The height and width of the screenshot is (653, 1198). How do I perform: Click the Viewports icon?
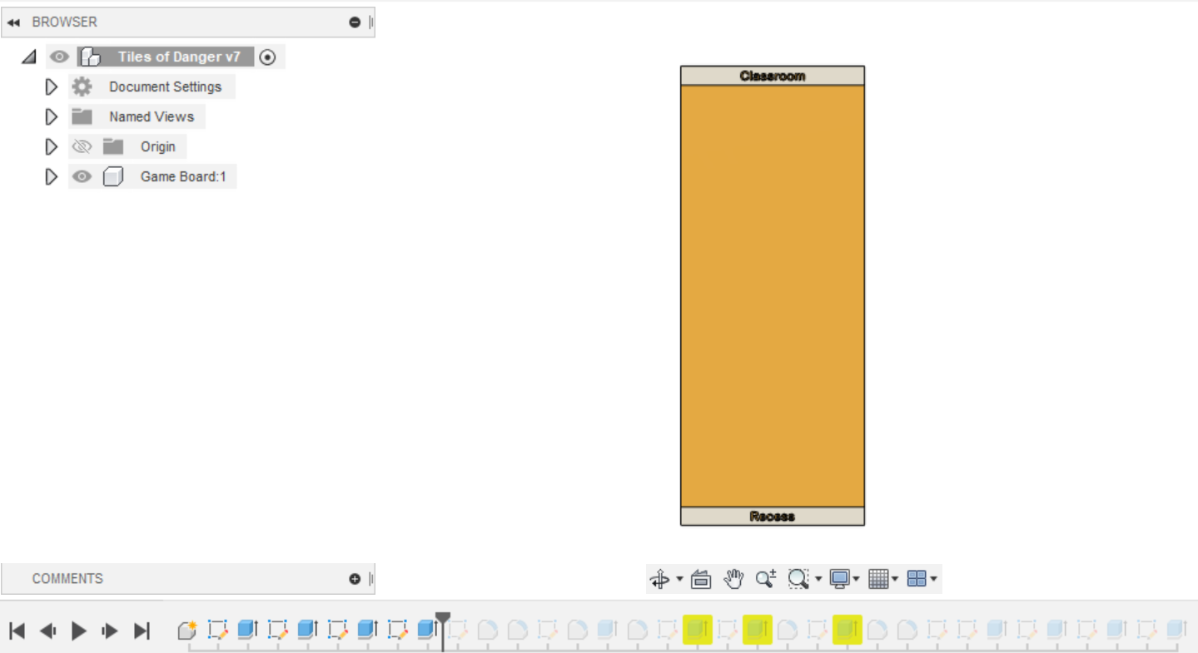tap(916, 578)
